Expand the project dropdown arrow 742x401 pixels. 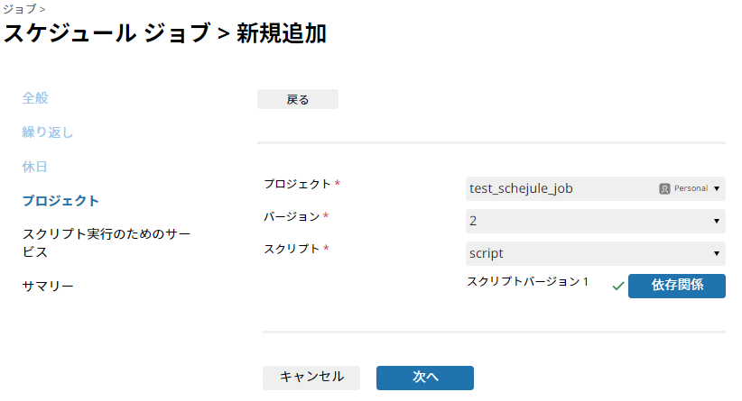pos(717,189)
